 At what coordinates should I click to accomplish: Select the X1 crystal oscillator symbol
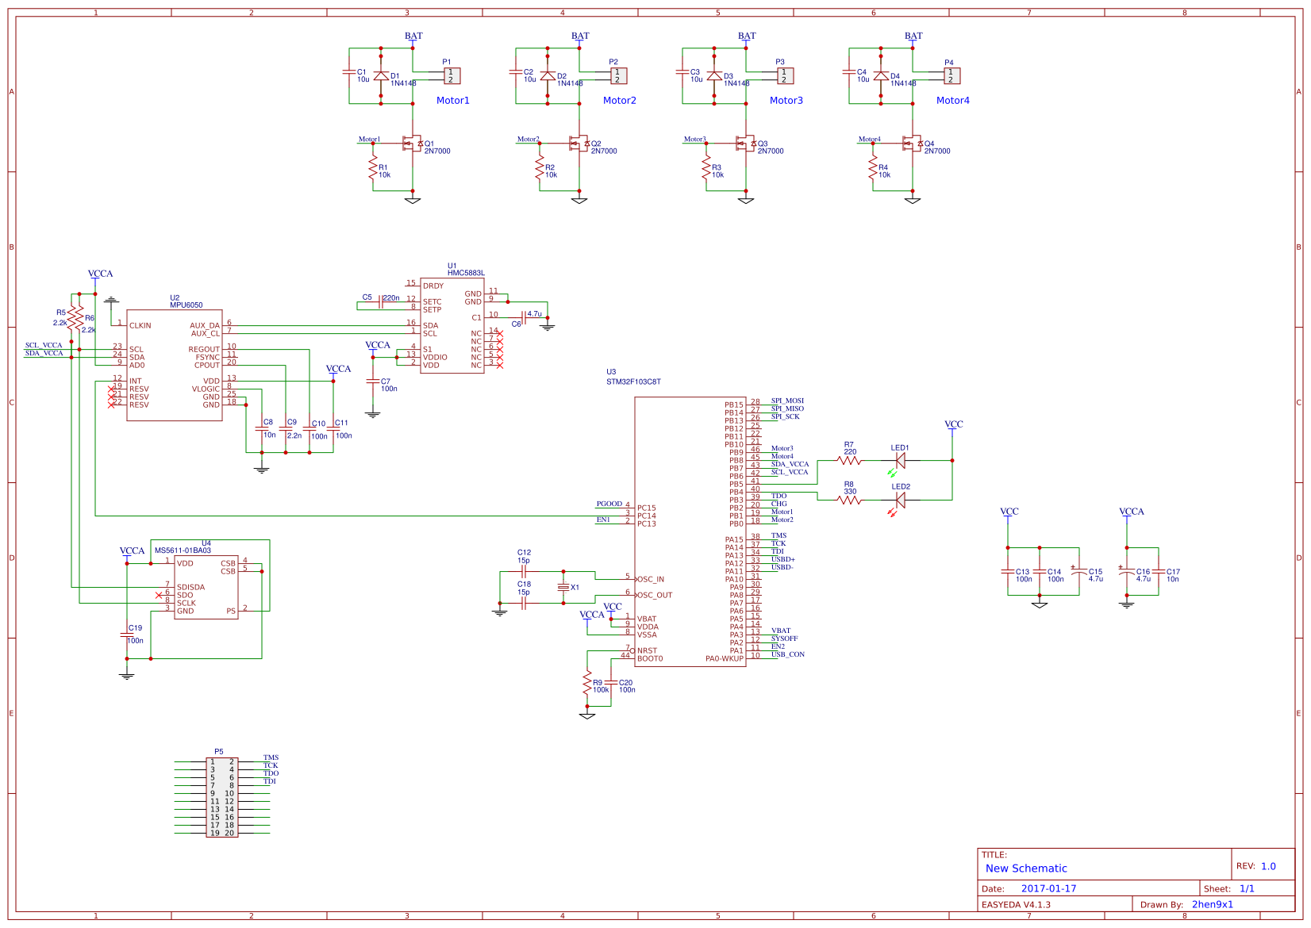pyautogui.click(x=563, y=588)
